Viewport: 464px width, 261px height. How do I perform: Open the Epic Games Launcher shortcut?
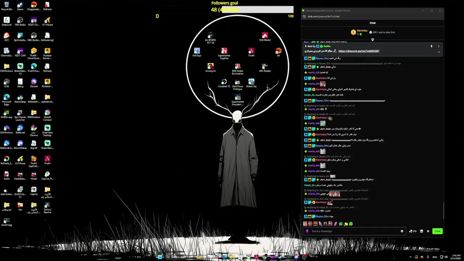pos(20,115)
